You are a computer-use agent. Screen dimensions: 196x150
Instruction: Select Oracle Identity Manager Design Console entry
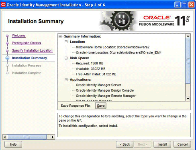pos(105,90)
